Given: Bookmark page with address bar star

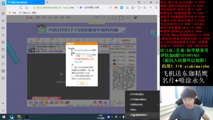Looking at the screenshot, I should [34, 8].
